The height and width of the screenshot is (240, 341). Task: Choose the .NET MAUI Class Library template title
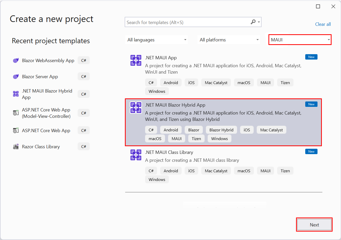coord(169,152)
